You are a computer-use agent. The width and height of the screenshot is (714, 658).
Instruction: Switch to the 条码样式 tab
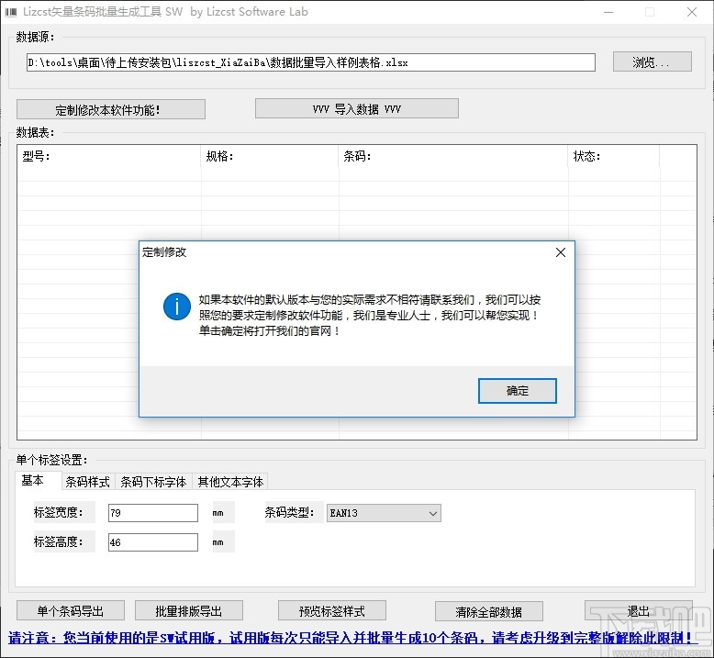pyautogui.click(x=87, y=482)
